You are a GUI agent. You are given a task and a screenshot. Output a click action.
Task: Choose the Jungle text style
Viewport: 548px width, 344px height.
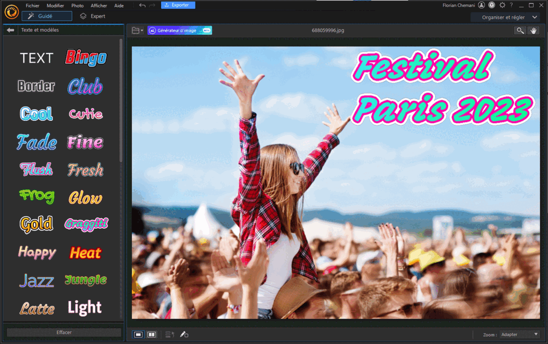pyautogui.click(x=86, y=279)
